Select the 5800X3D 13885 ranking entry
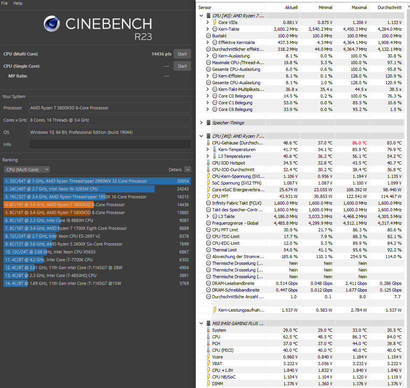 coord(97,212)
